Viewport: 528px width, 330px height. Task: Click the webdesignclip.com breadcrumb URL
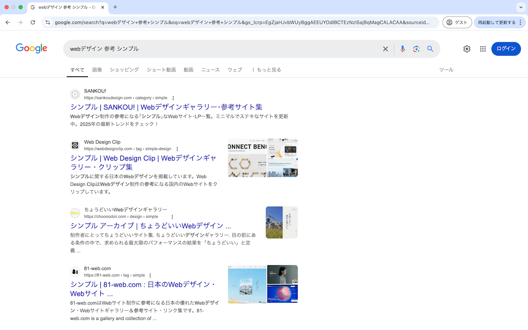click(128, 149)
